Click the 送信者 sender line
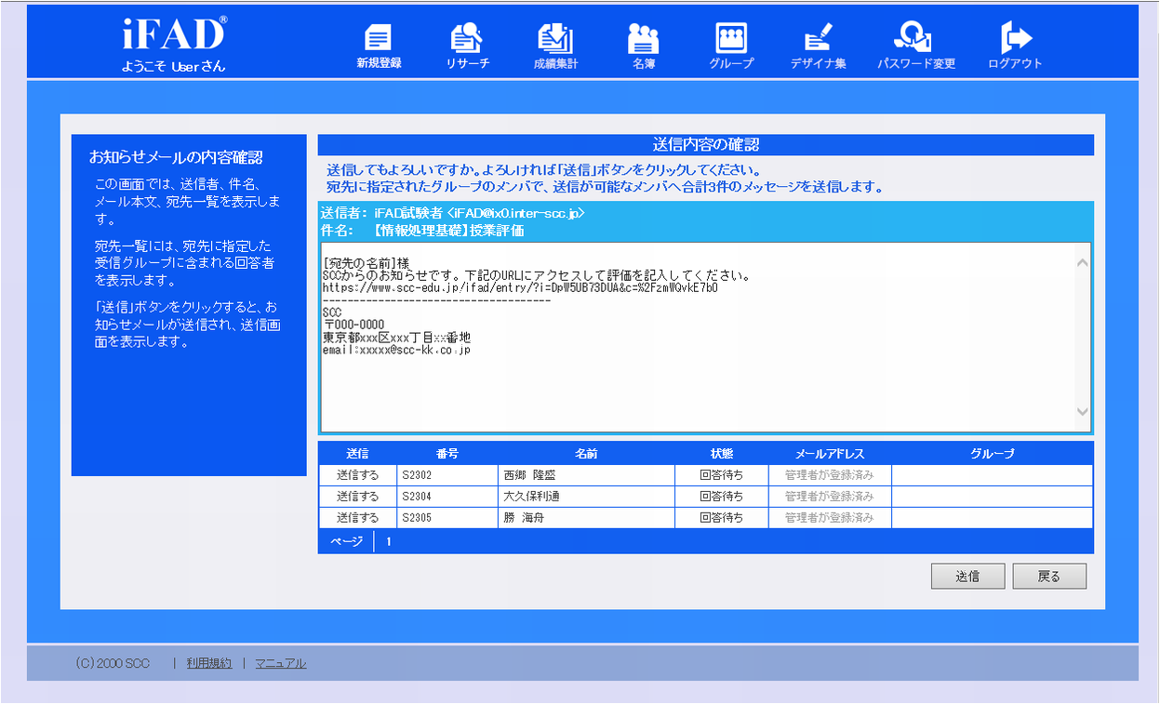 [x=452, y=213]
